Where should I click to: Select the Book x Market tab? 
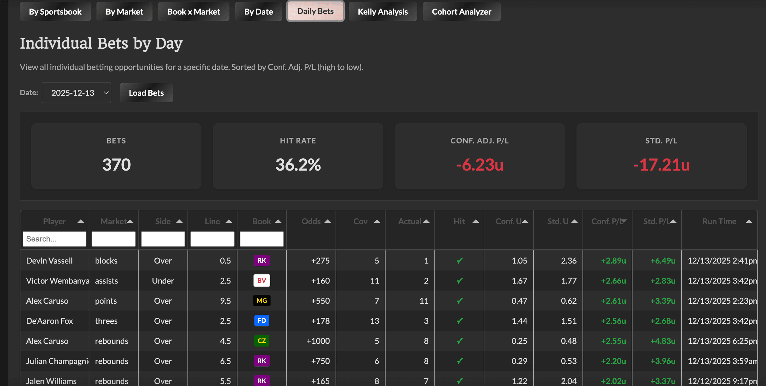(193, 12)
